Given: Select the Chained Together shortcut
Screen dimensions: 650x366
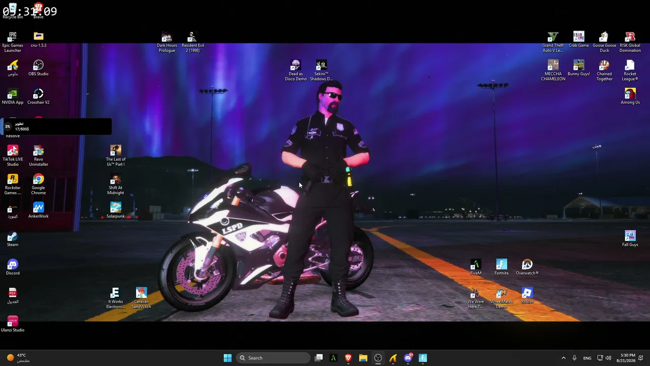Looking at the screenshot, I should pyautogui.click(x=604, y=70).
